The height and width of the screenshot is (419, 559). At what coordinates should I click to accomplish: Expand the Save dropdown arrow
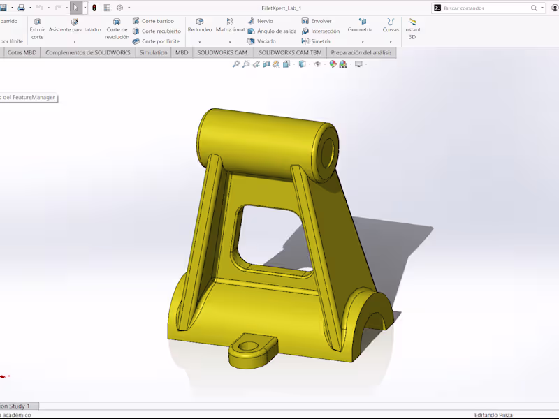tap(12, 8)
